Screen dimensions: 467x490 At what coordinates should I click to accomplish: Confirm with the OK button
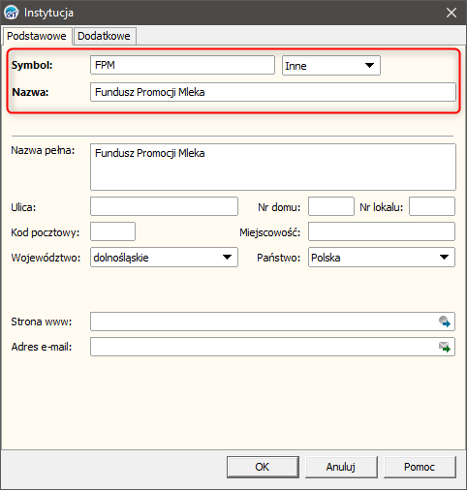263,467
